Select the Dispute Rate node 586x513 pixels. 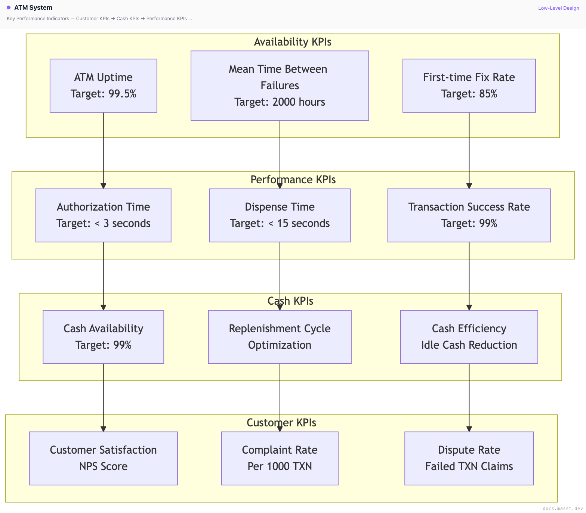(469, 458)
